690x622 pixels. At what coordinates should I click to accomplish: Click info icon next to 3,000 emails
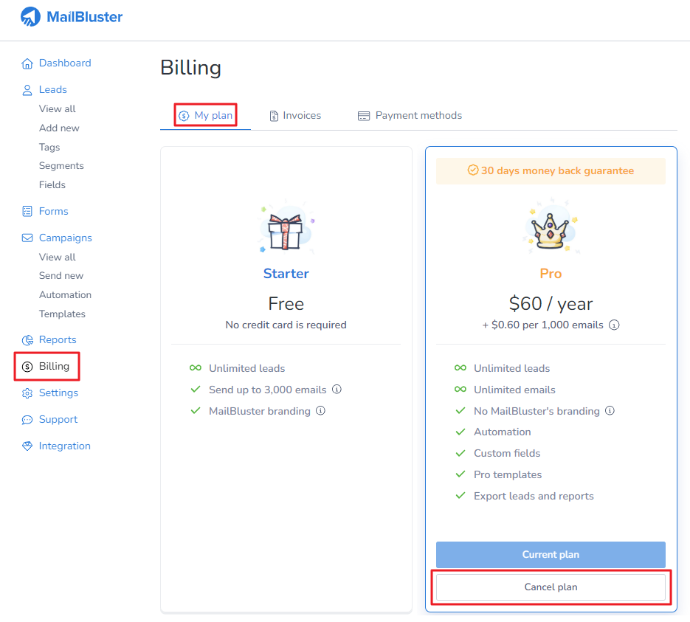[x=337, y=390]
